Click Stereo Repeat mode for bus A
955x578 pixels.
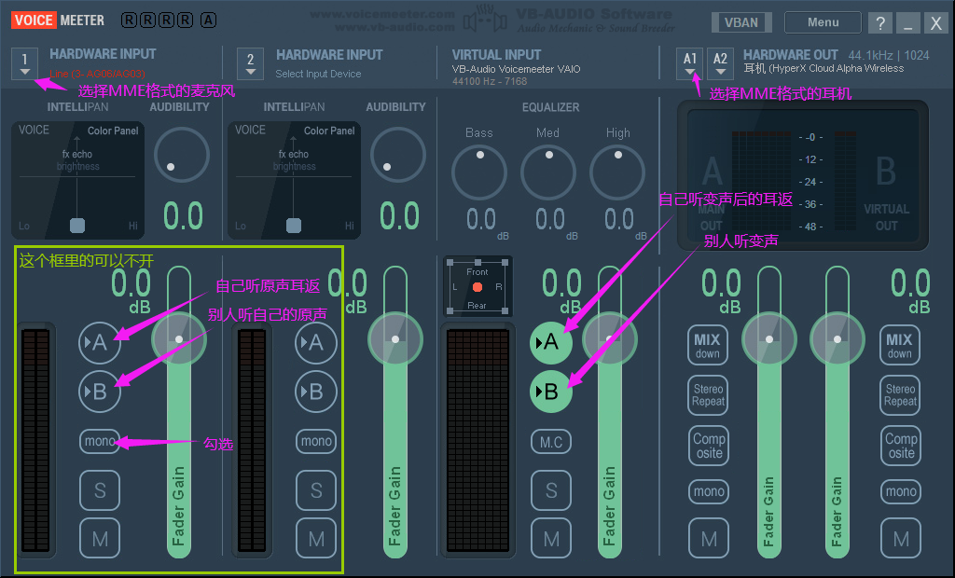pyautogui.click(x=709, y=395)
